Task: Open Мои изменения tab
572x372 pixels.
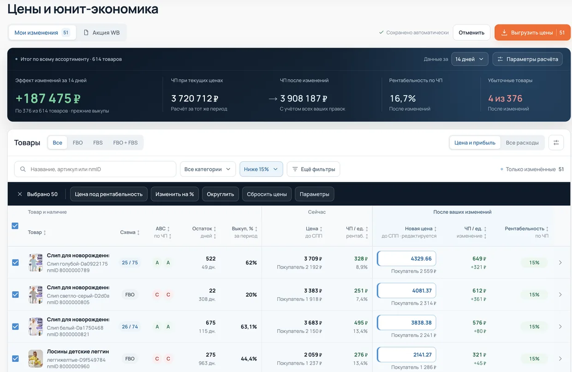Action: coord(42,33)
